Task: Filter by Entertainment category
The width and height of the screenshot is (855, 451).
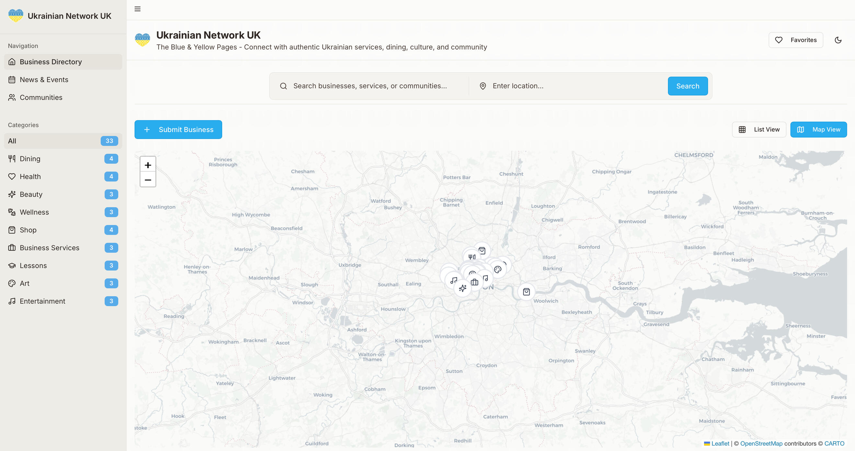Action: (42, 301)
